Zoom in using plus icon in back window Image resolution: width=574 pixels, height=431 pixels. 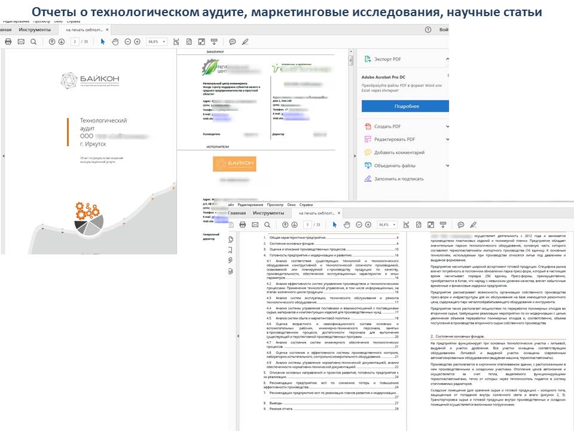point(138,42)
